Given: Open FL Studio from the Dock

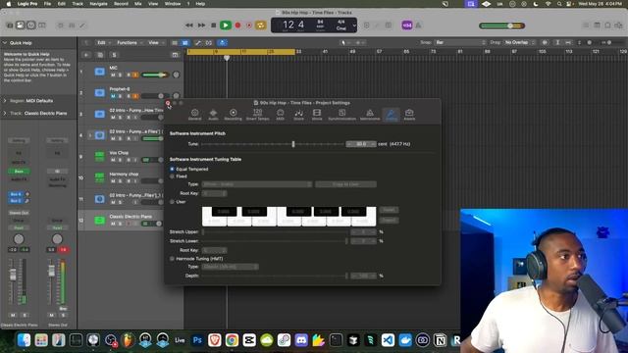Looking at the screenshot, I should click(128, 340).
